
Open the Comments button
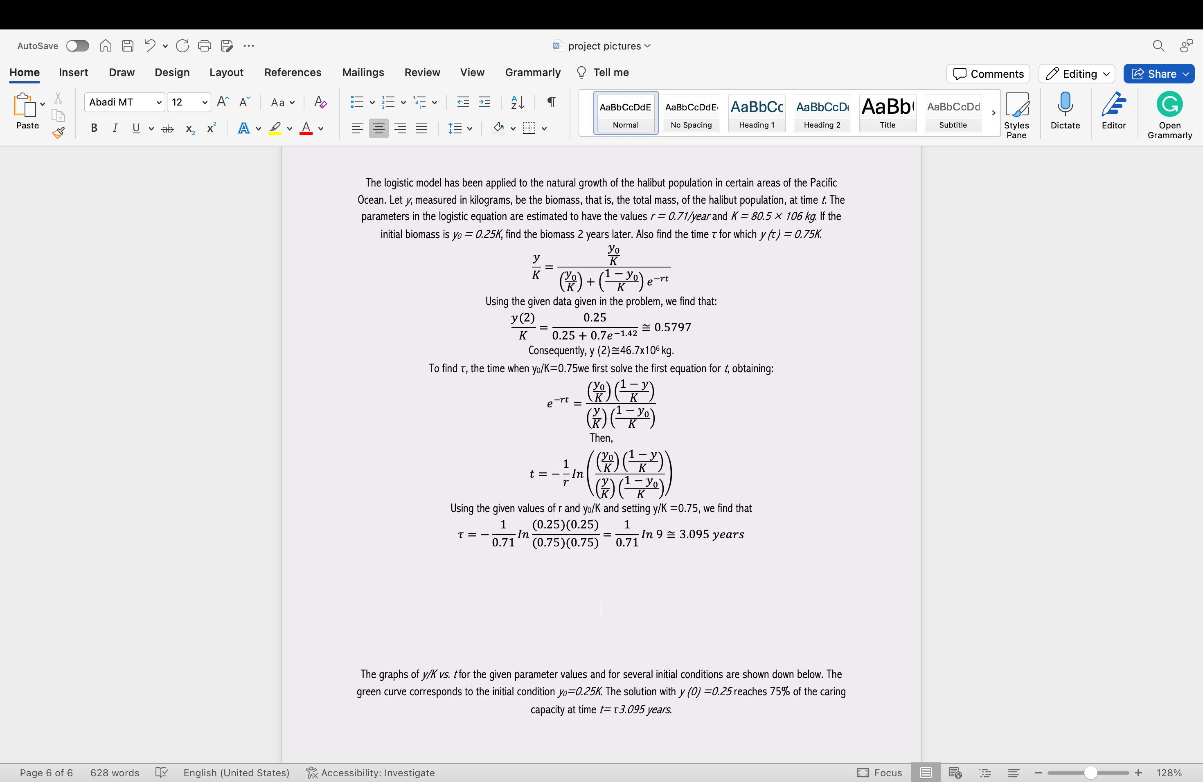point(988,74)
